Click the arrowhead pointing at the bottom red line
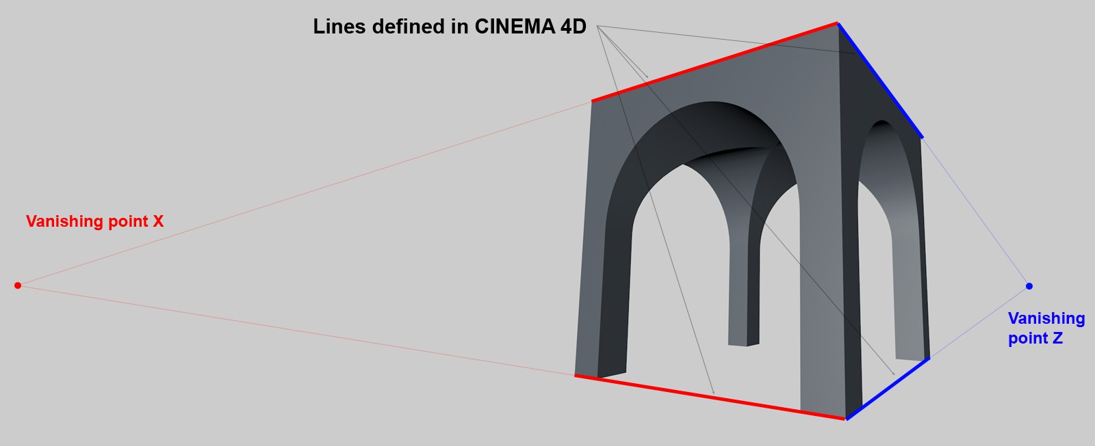Viewport: 1095px width, 446px height. coord(714,393)
